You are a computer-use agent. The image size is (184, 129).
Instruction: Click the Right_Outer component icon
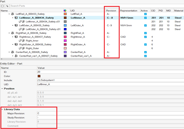point(22,48)
